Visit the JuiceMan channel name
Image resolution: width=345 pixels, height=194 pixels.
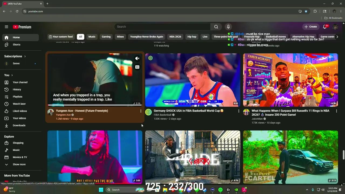tap(257, 119)
